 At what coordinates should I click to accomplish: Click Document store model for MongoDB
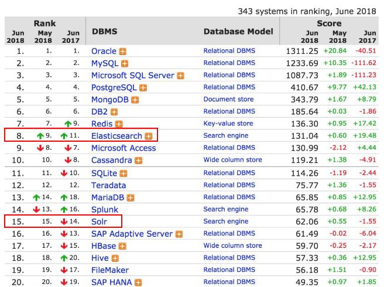(x=228, y=99)
